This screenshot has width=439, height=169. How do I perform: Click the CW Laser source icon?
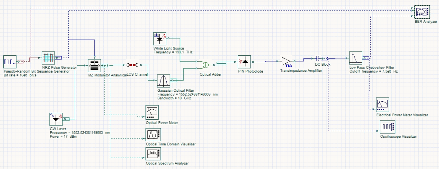click(56, 119)
